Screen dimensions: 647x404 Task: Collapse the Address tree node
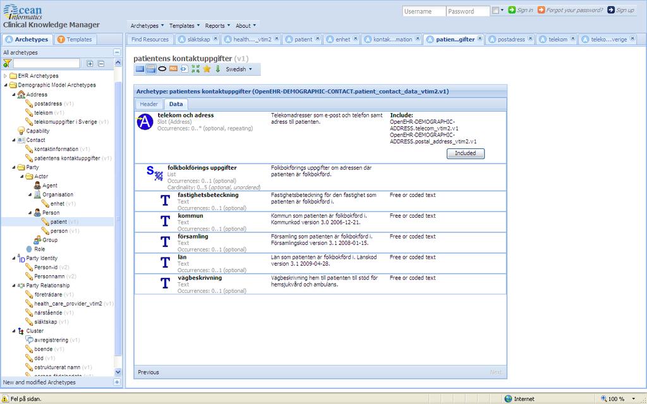coord(14,95)
